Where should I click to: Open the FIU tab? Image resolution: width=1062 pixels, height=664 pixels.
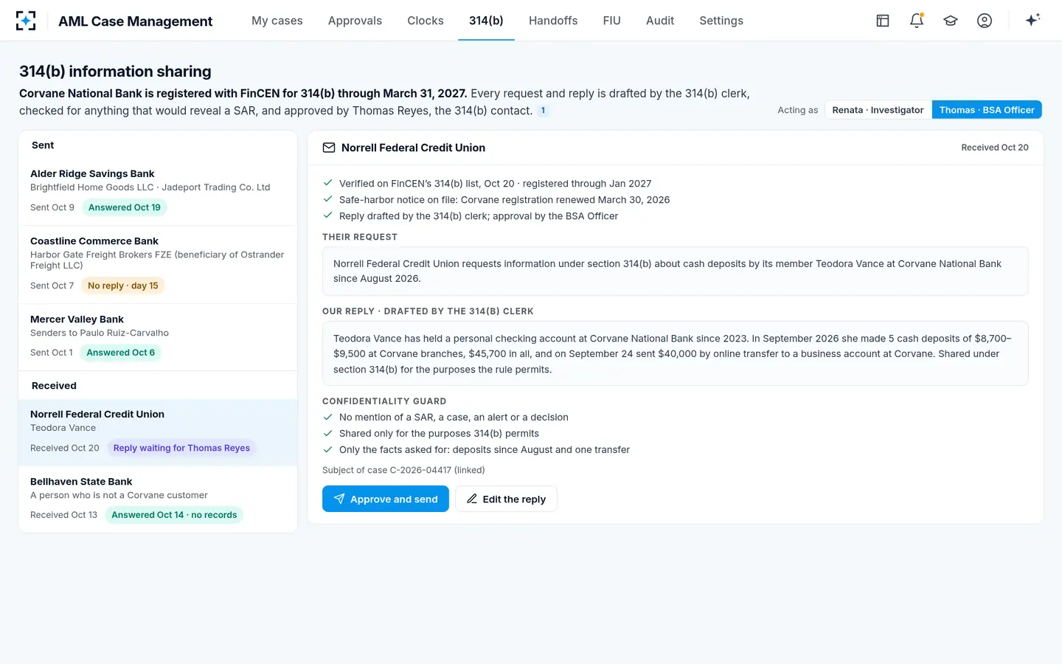coord(611,21)
